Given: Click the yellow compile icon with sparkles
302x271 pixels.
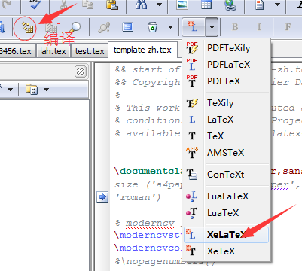Looking at the screenshot, I should click(28, 27).
